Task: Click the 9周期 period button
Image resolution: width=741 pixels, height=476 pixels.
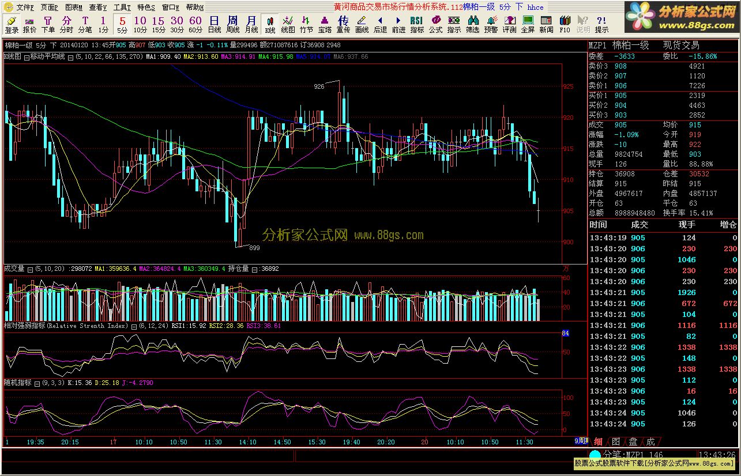Action: [x=581, y=441]
